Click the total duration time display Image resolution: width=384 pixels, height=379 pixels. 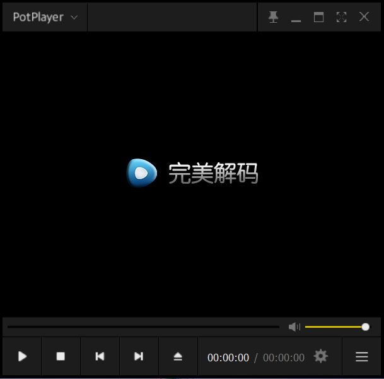(x=284, y=358)
